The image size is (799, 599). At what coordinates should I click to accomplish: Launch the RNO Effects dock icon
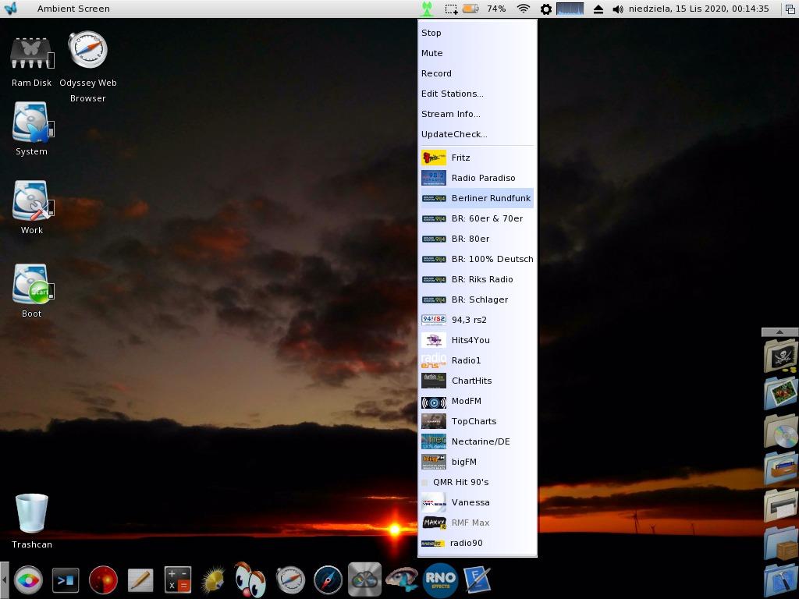click(440, 580)
